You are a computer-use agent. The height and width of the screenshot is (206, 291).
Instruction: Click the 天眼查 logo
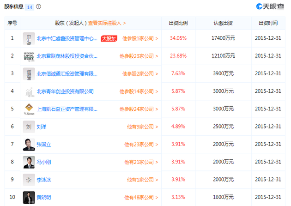click(271, 6)
